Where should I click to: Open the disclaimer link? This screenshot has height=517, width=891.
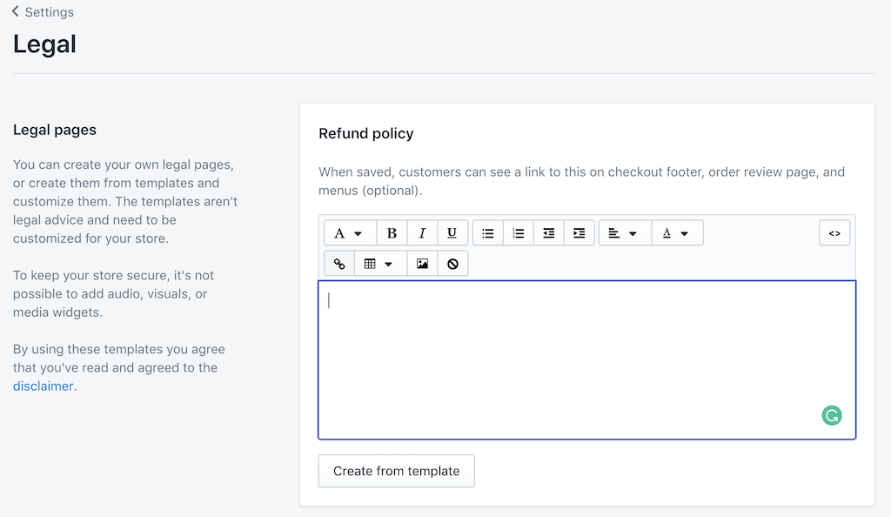(x=43, y=386)
